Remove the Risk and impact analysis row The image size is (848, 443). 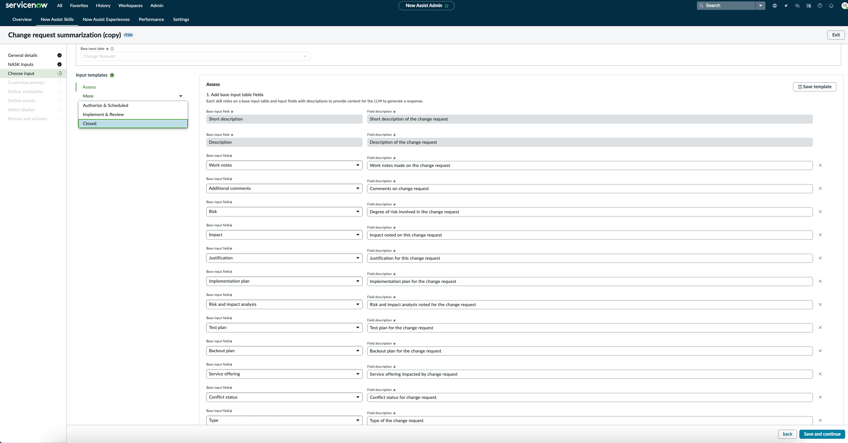point(820,304)
